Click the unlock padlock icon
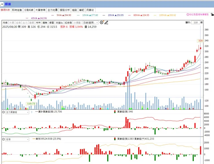Viewport: 214px width, 164px height. [212, 14]
